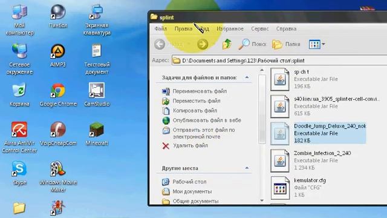Click the splint window title bar folder icon
Image resolution: width=387 pixels, height=218 pixels.
point(154,17)
